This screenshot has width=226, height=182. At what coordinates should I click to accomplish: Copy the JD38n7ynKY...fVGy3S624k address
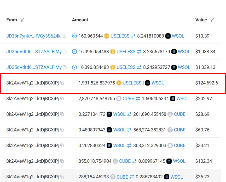click(64, 36)
